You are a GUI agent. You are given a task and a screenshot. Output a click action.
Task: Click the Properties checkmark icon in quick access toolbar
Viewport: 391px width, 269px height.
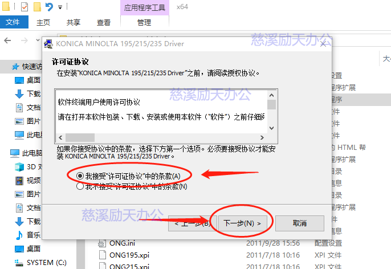(x=25, y=7)
